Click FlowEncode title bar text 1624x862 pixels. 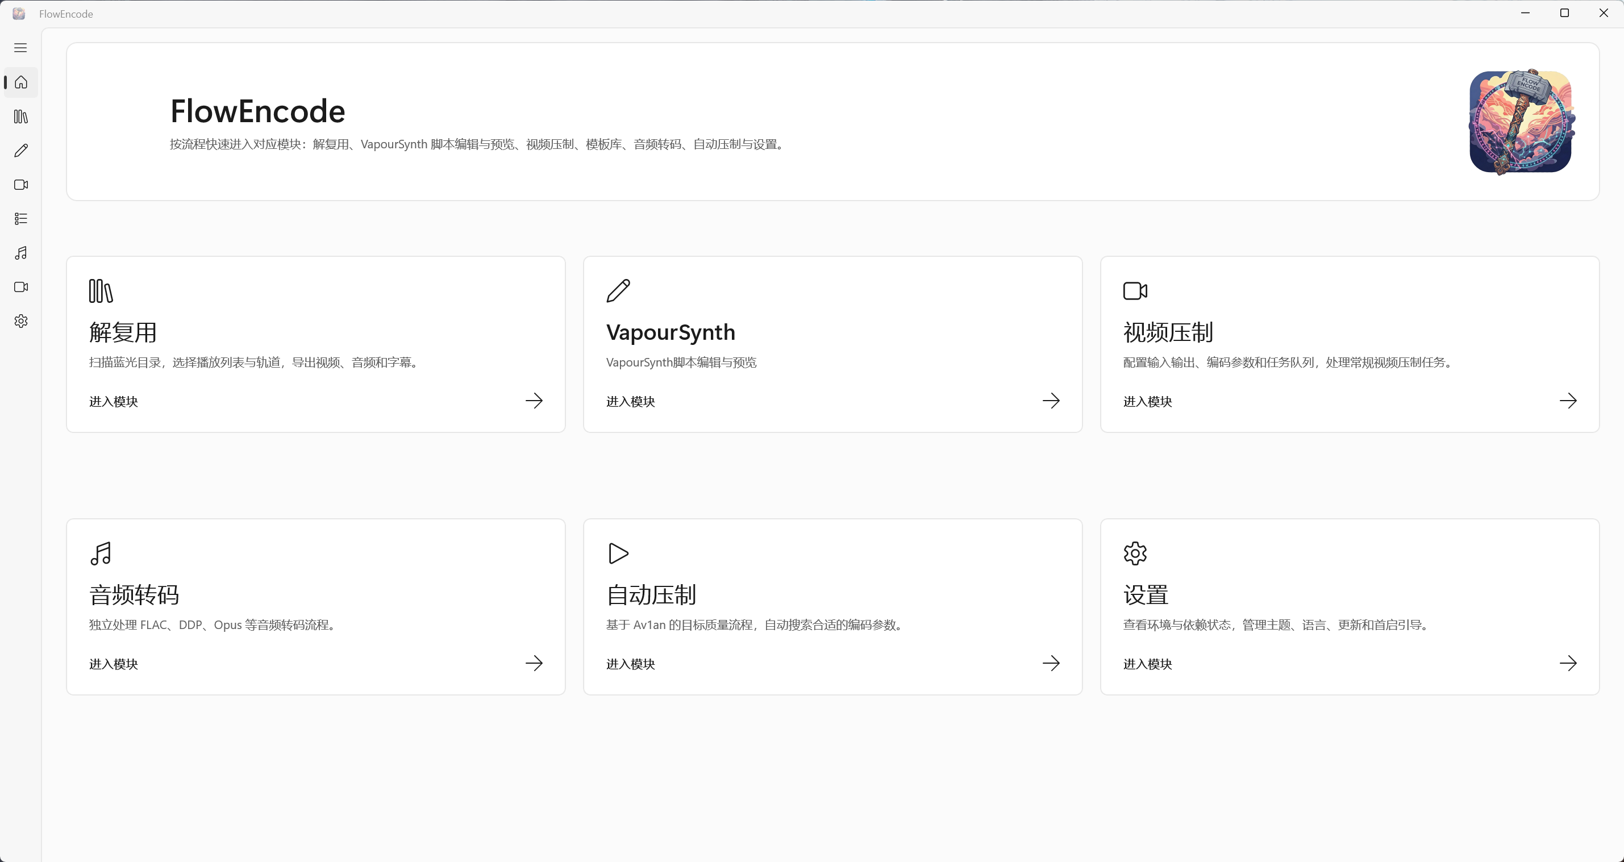(x=66, y=14)
